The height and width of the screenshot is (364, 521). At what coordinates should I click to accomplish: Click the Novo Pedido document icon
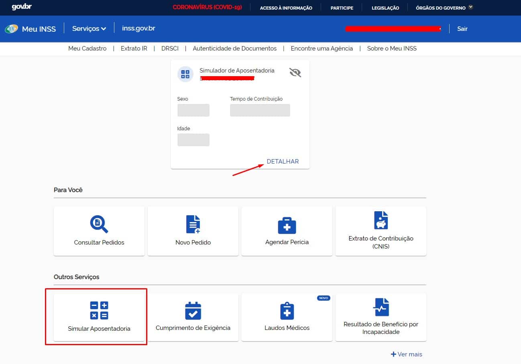pos(193,224)
